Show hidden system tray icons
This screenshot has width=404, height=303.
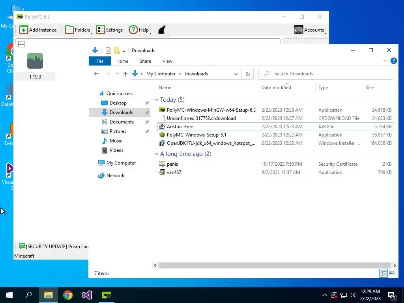click(325, 295)
